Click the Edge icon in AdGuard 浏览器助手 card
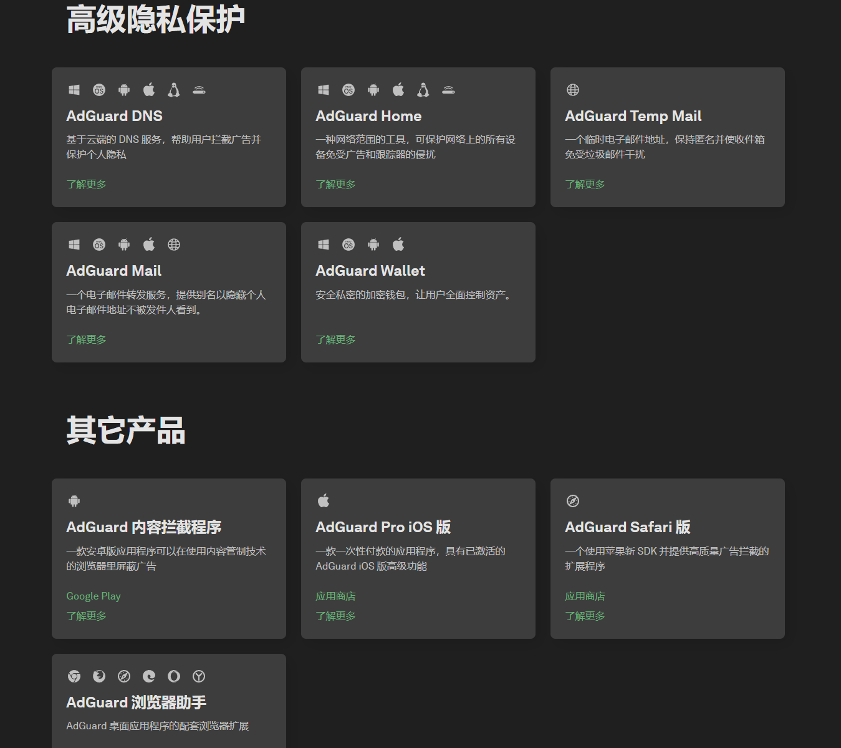The width and height of the screenshot is (841, 748). [149, 676]
